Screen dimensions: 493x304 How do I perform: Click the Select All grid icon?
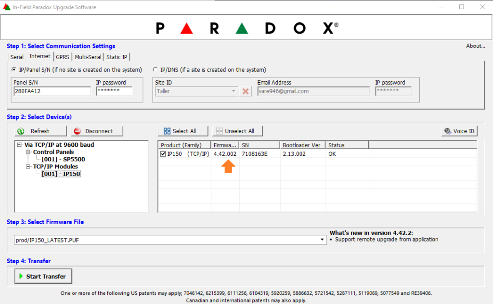click(x=167, y=131)
